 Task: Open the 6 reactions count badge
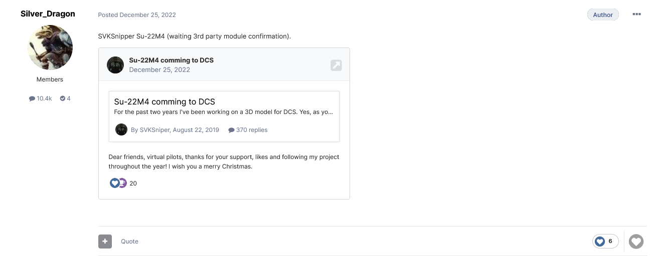[605, 241]
